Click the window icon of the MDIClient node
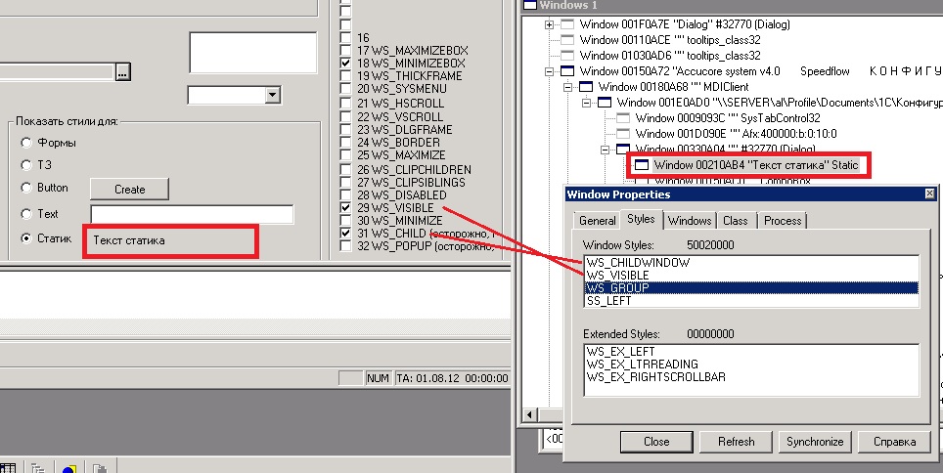The height and width of the screenshot is (473, 943). pos(586,87)
